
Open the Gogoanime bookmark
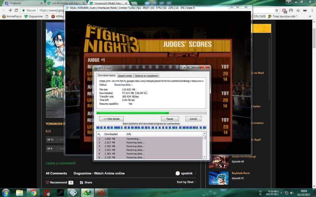[x=33, y=16]
